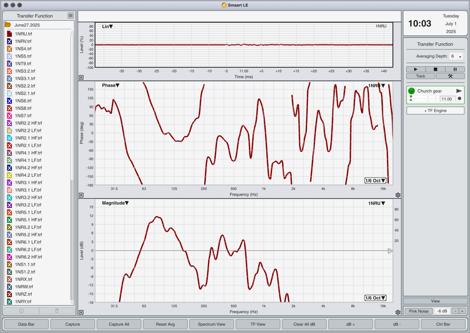Close the Phase plot pane
Viewport: 470px width, 333px height.
tap(81, 195)
